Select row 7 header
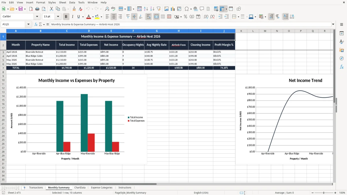Image resolution: width=347 pixels, height=195 pixels. click(3, 68)
